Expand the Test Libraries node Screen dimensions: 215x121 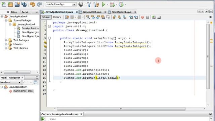coord(6,48)
